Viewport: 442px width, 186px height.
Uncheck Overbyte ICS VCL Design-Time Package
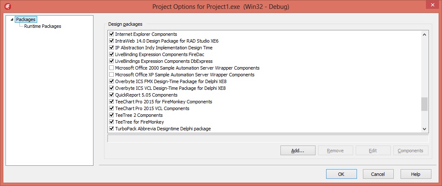(x=111, y=88)
